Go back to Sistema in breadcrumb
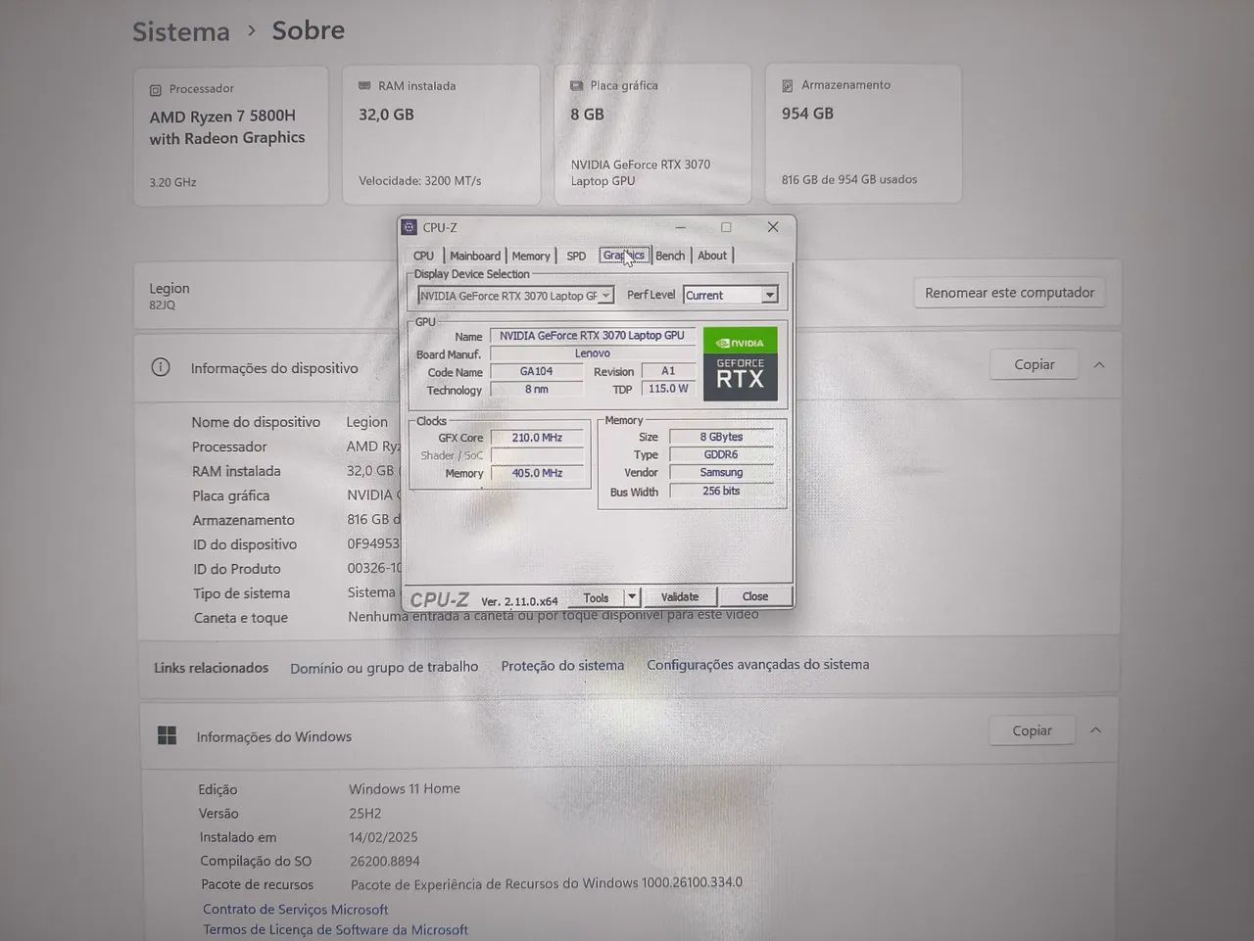 [181, 31]
